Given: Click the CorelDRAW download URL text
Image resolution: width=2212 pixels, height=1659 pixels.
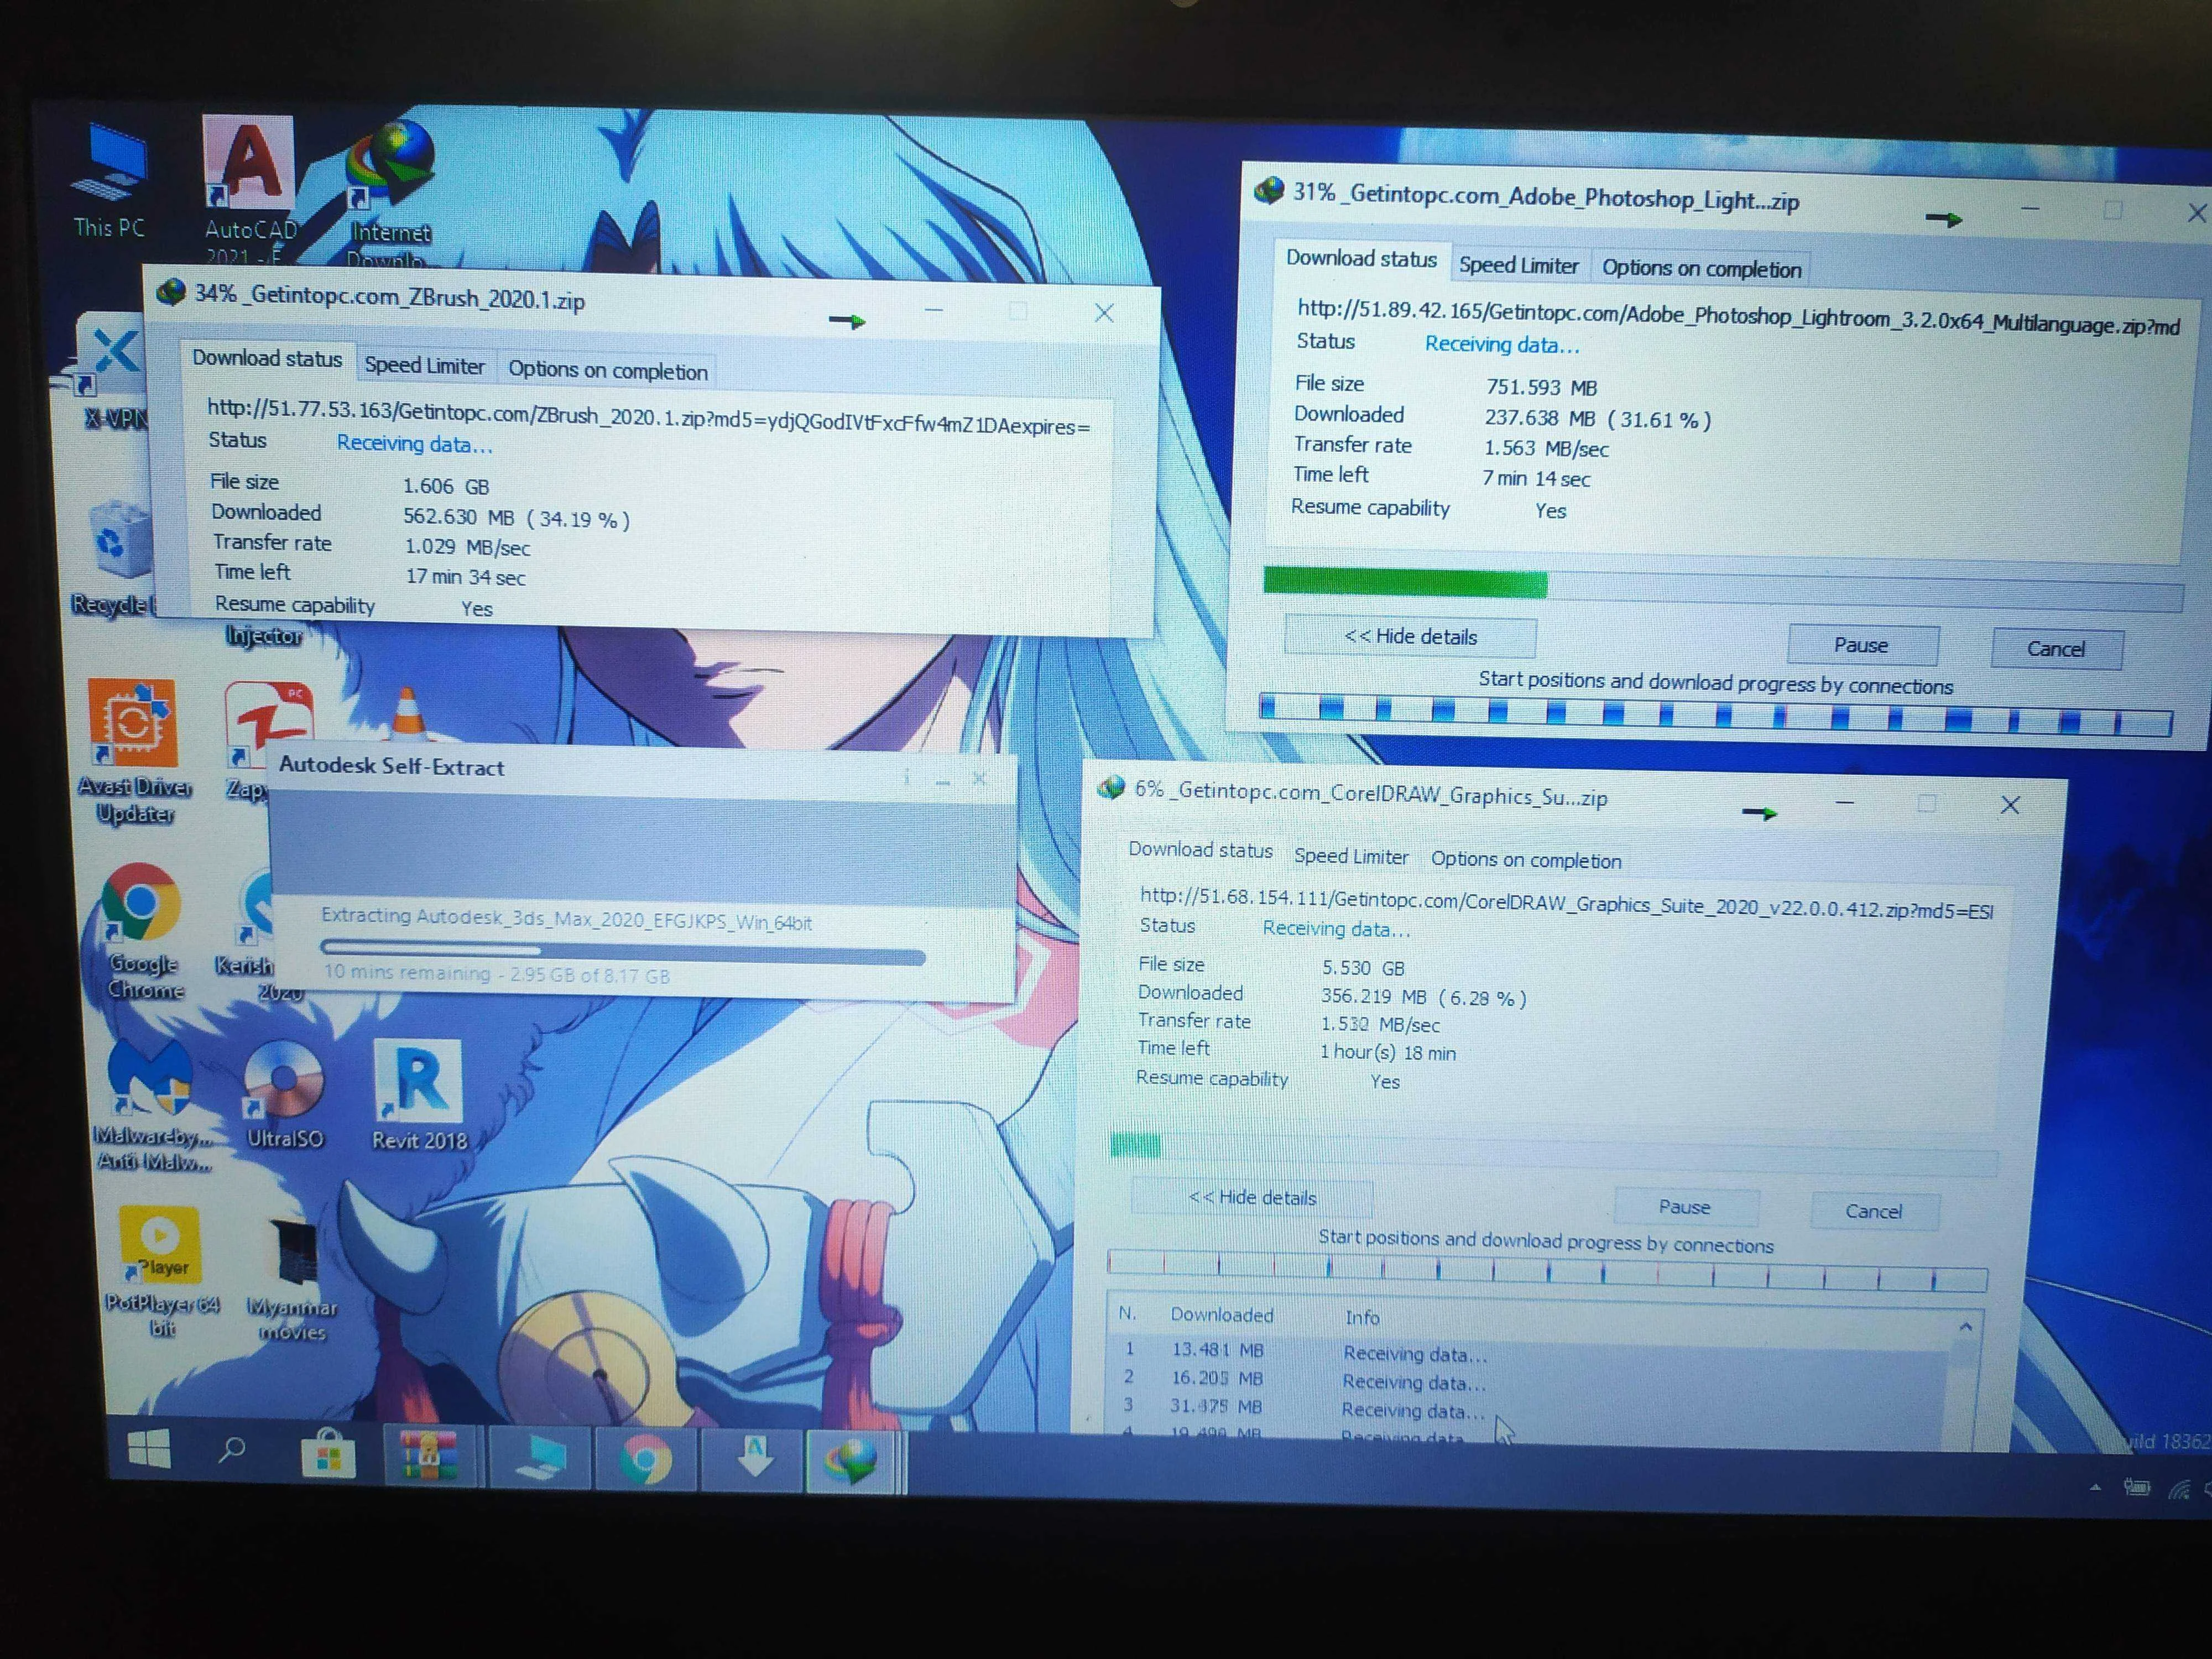Looking at the screenshot, I should click(1566, 903).
